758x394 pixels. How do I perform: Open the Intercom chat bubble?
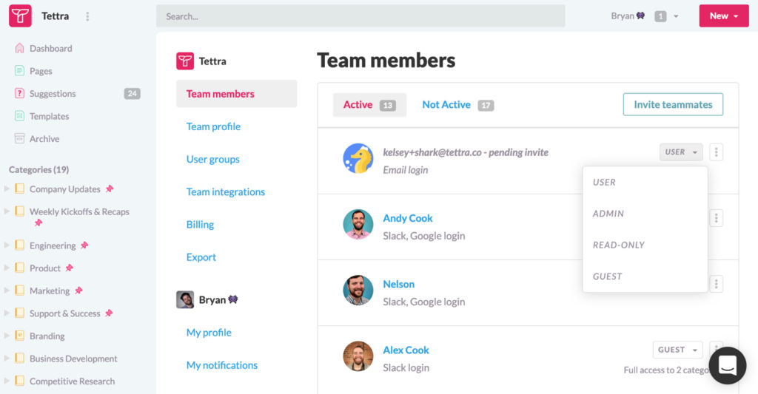[x=727, y=365]
